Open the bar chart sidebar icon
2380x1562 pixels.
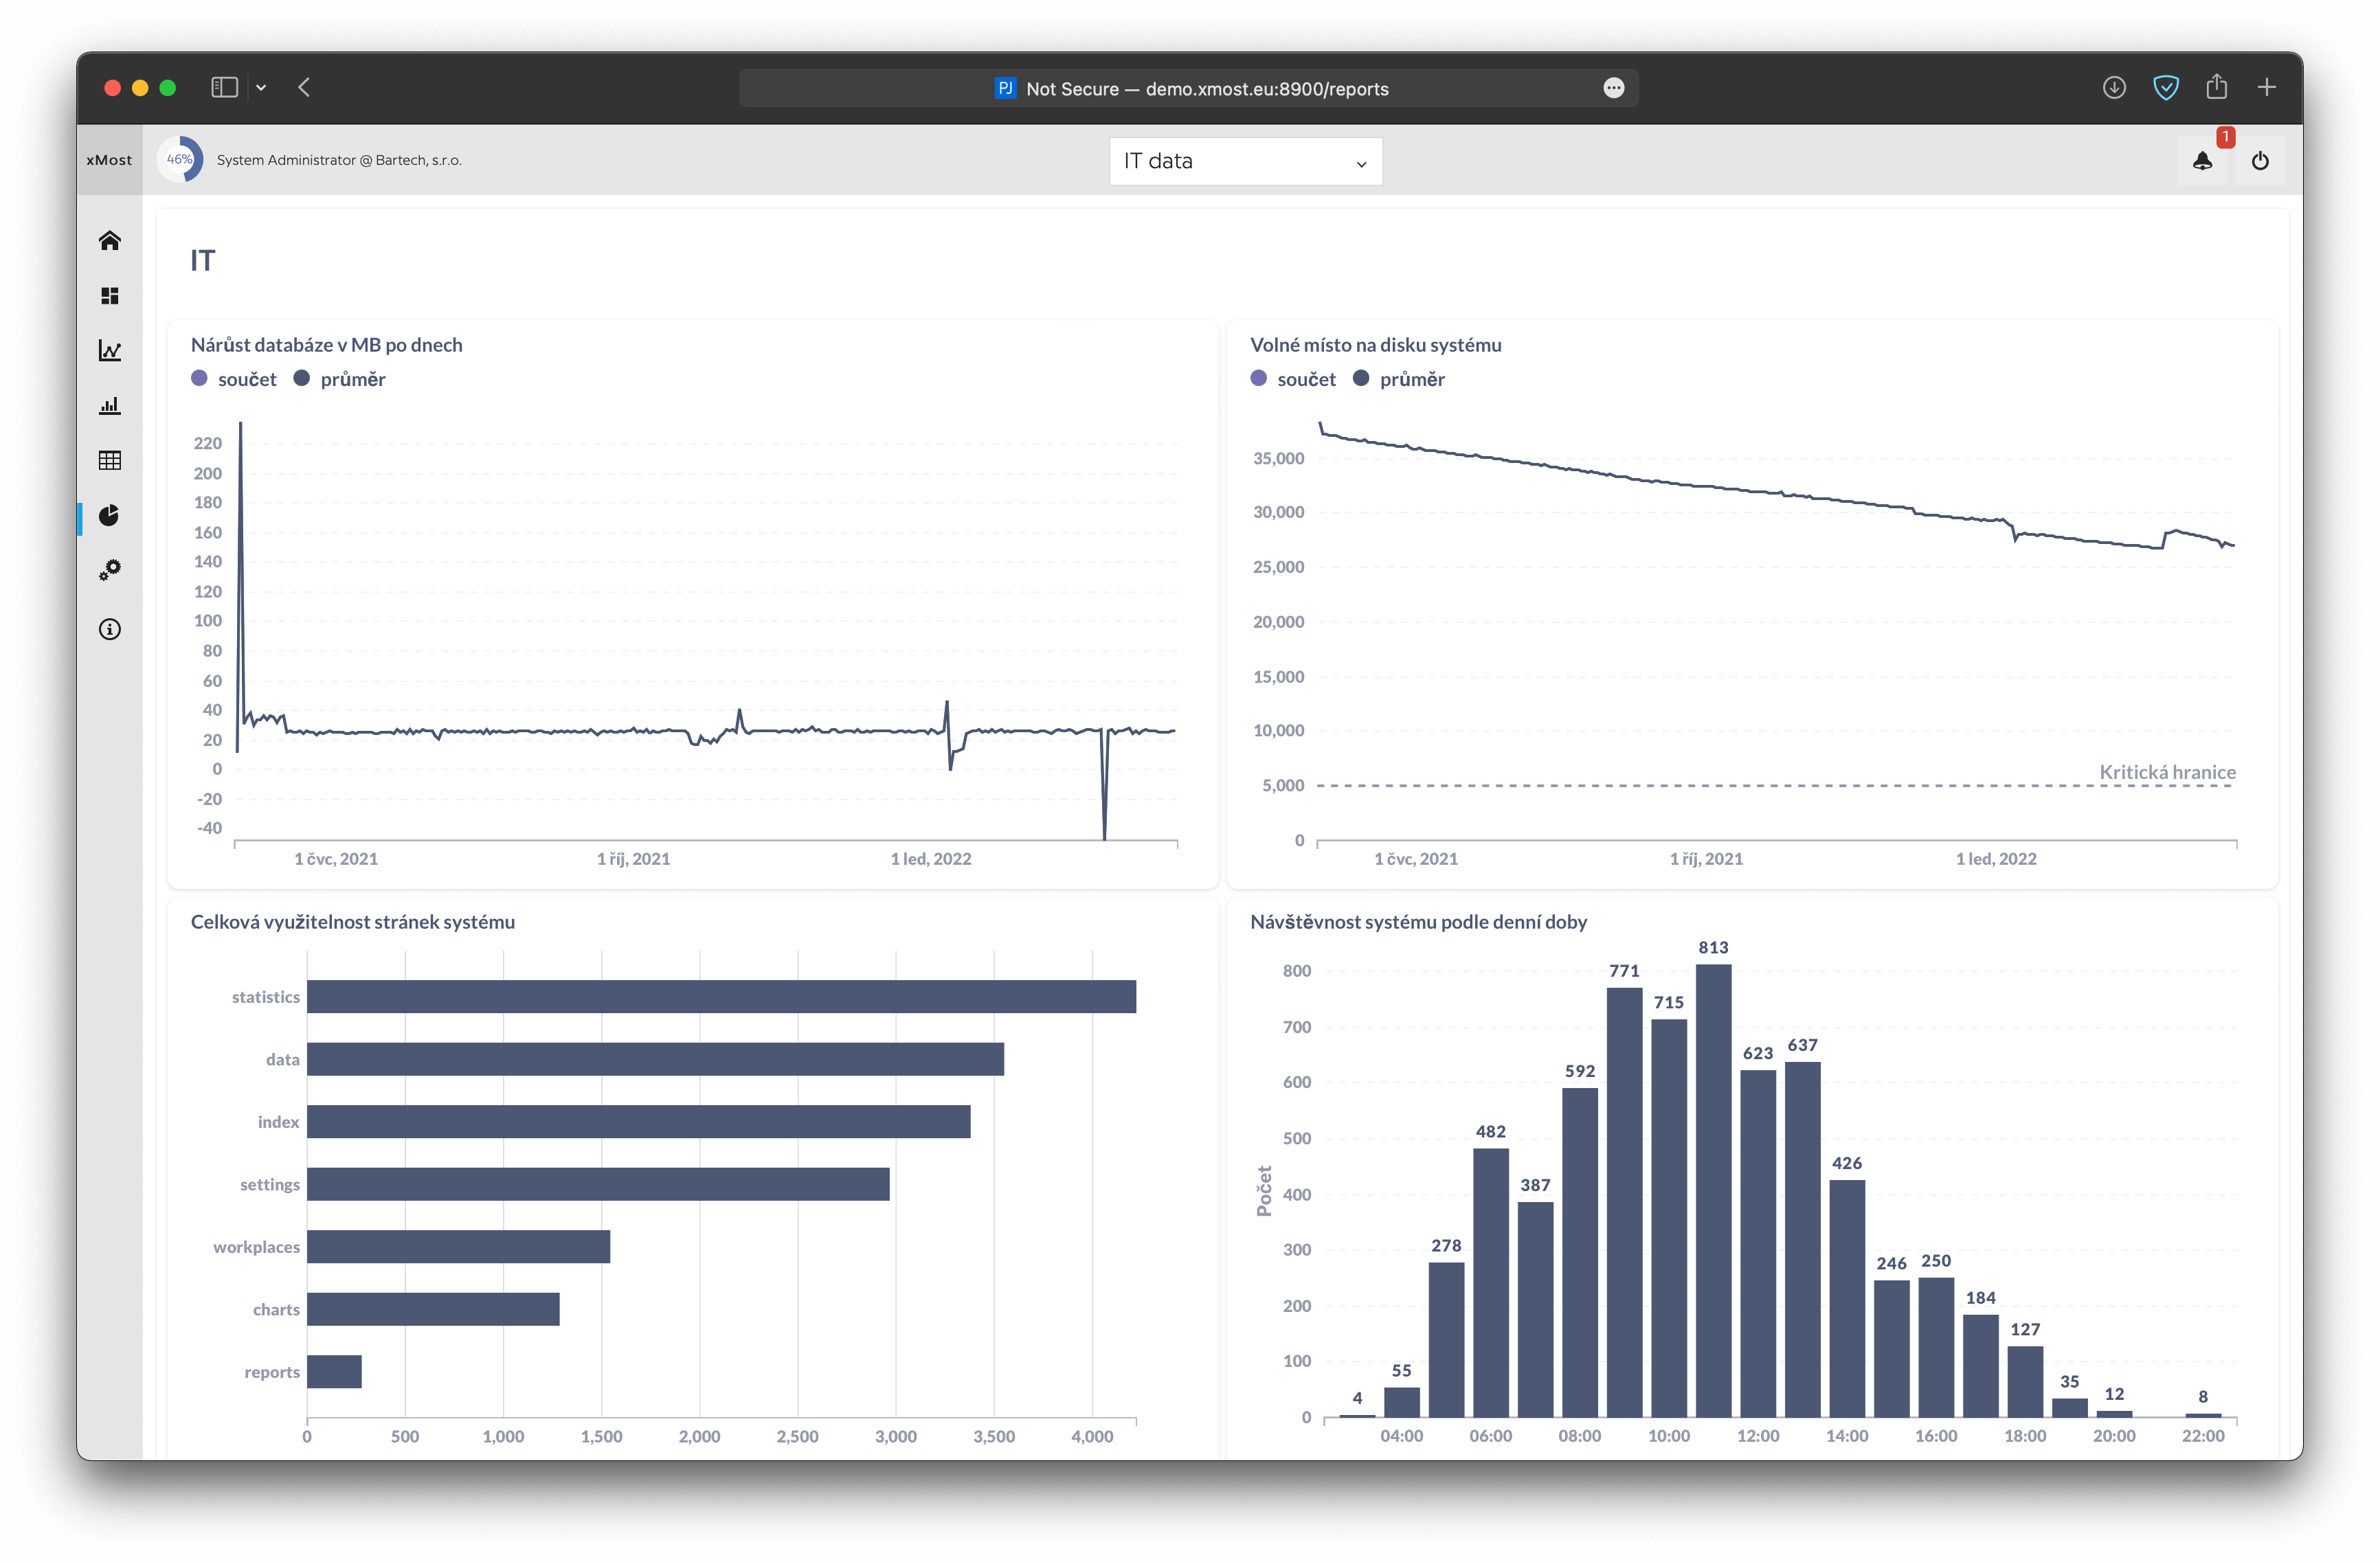(110, 406)
